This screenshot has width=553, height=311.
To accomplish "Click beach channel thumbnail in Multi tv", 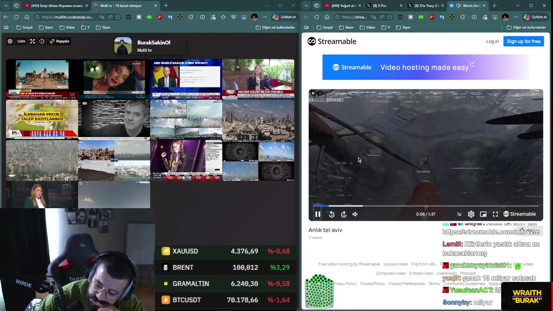I will (x=42, y=79).
